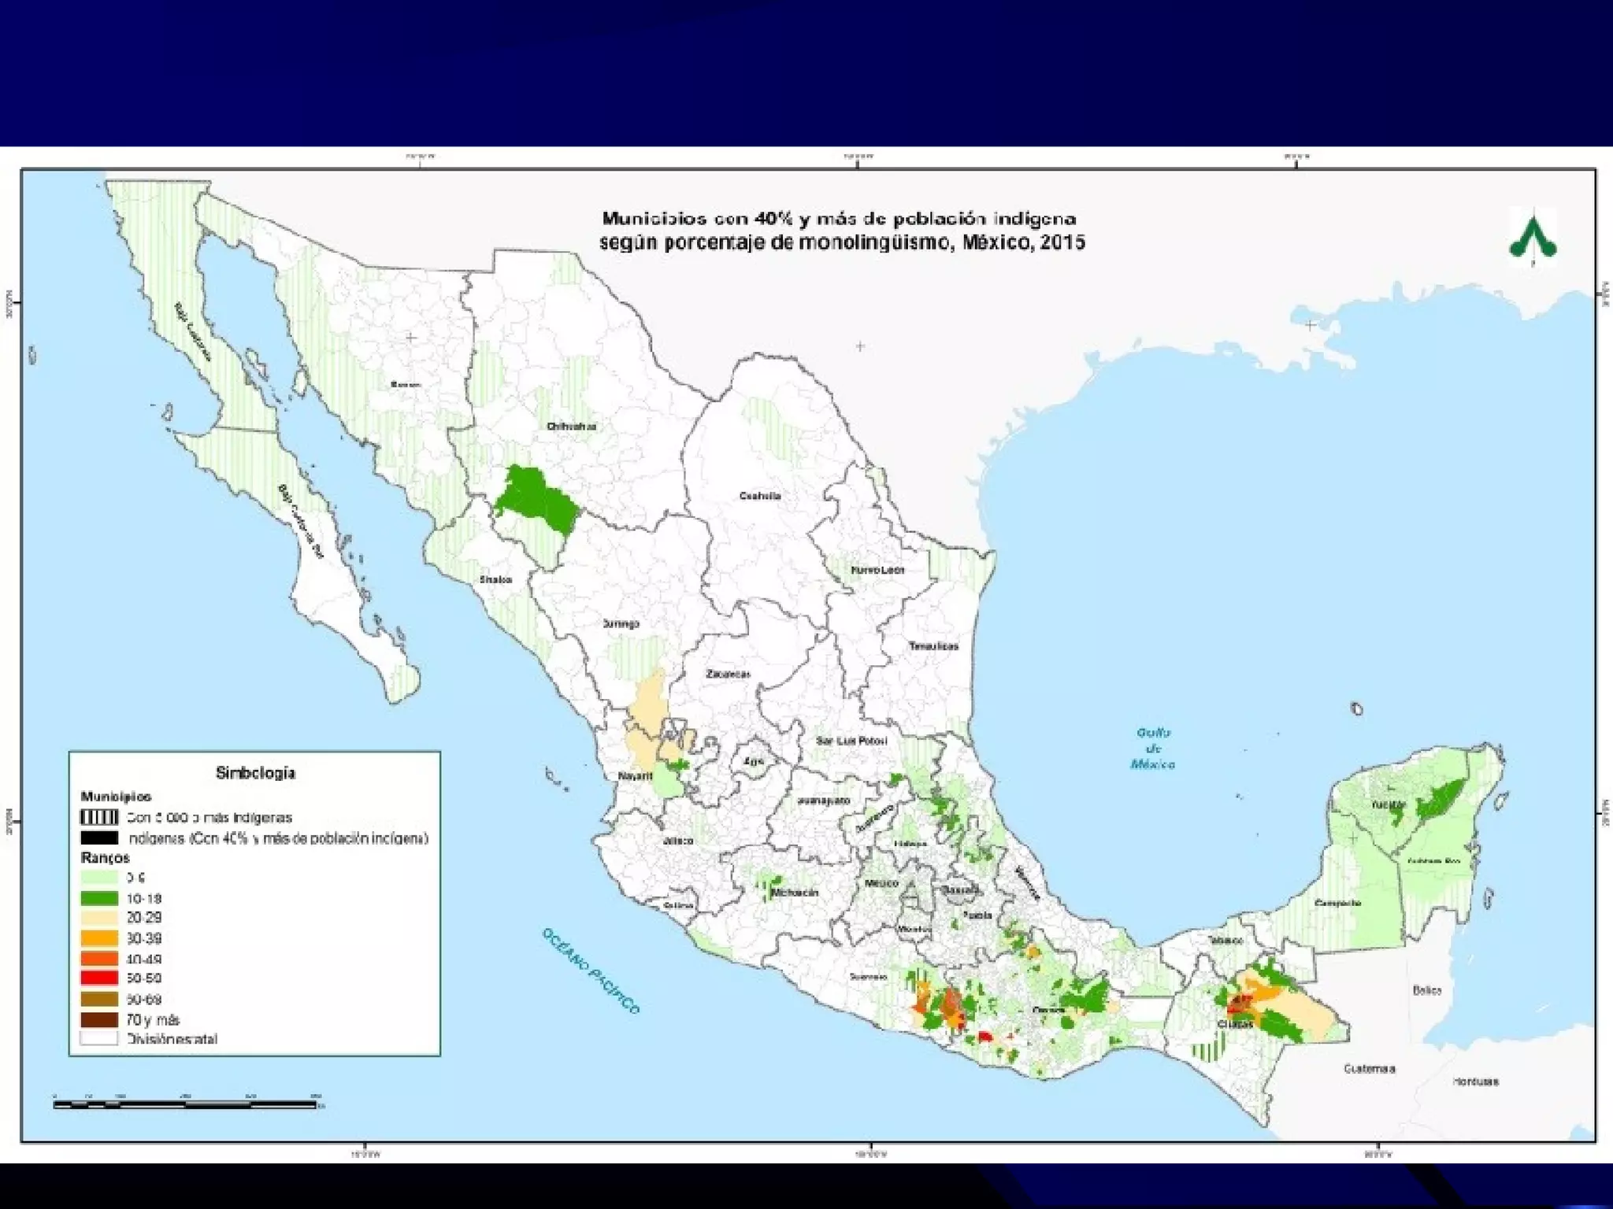Viewport: 1613px width, 1209px height.
Task: Click the Campeche state label
Action: 1337,903
